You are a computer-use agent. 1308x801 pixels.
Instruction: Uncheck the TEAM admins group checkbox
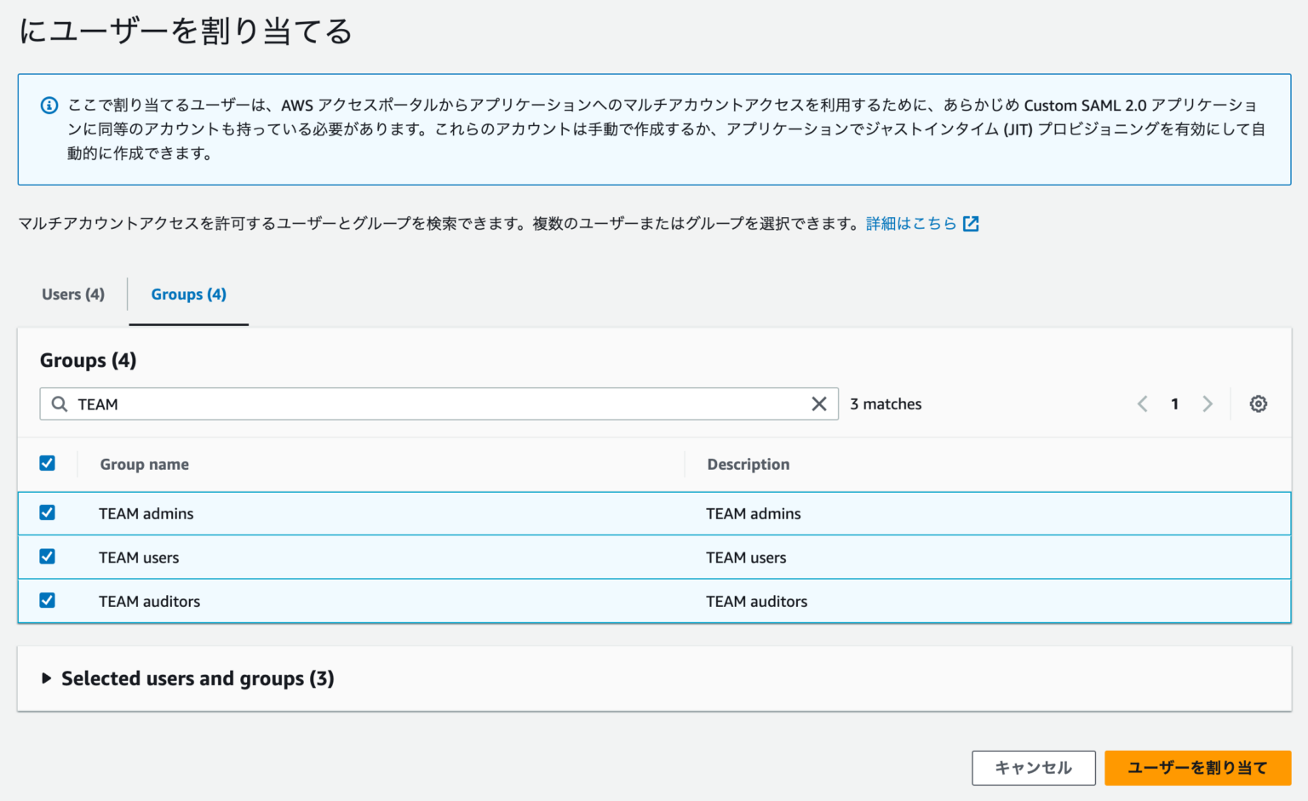point(48,512)
